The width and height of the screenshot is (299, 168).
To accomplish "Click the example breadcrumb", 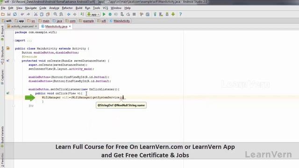I will (x=86, y=21).
